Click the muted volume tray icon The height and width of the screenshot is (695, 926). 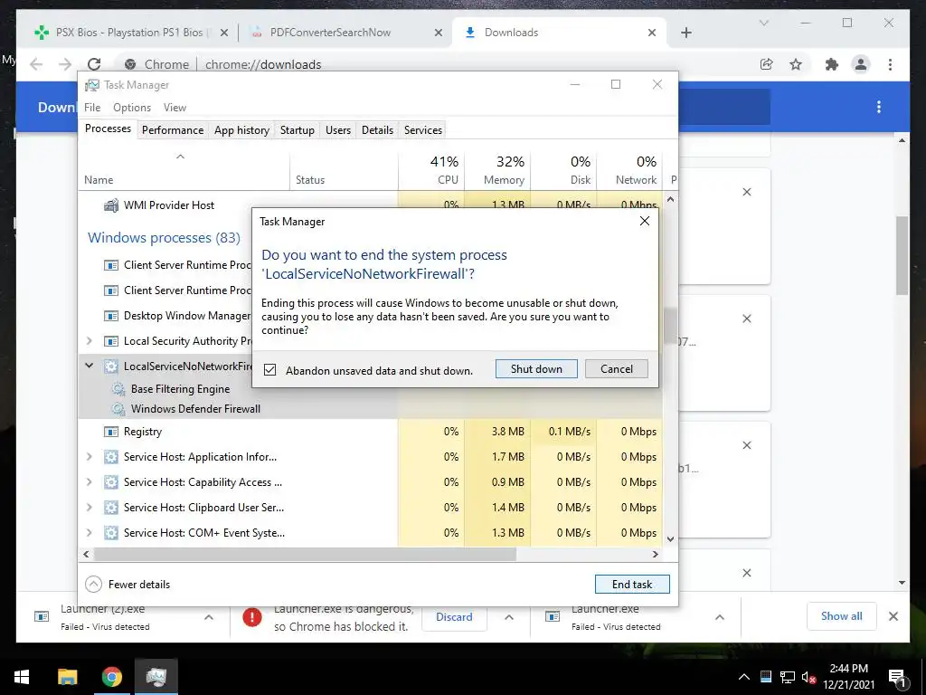pyautogui.click(x=808, y=677)
